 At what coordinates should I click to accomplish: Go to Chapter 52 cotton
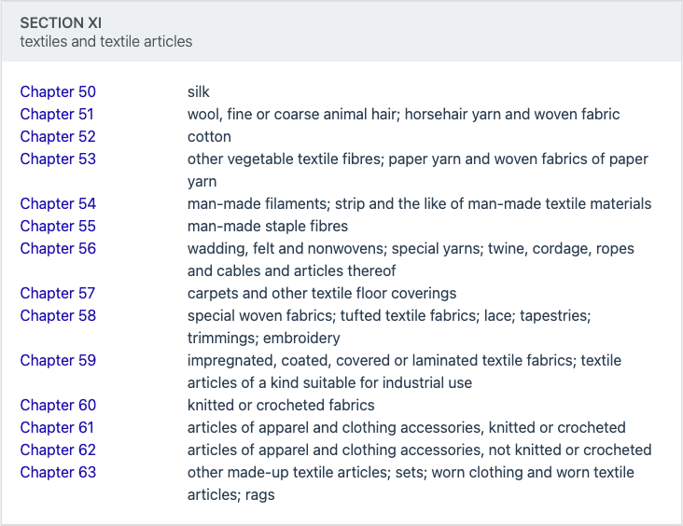coord(58,137)
